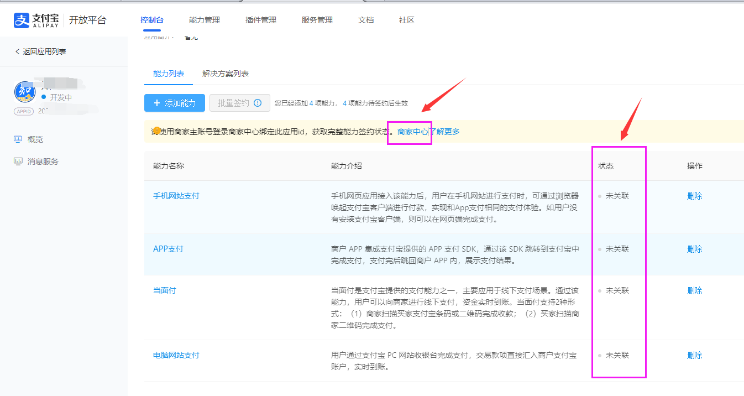Click the 添加能力 button

pos(175,103)
